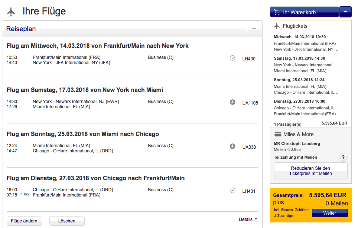The height and width of the screenshot is (228, 355).
Task: Click the airplane icon beside Ihre Flüge
Action: [x=11, y=12]
